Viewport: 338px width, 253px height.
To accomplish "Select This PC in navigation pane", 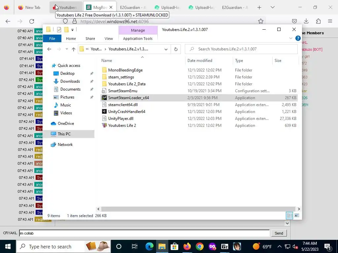I will [x=69, y=134].
